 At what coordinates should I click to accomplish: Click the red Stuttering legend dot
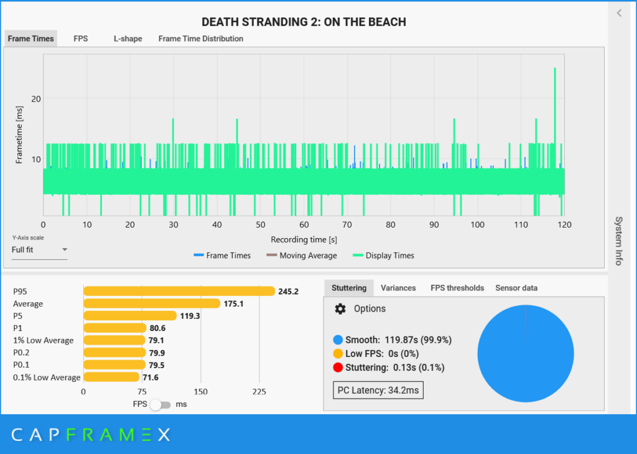[x=338, y=368]
